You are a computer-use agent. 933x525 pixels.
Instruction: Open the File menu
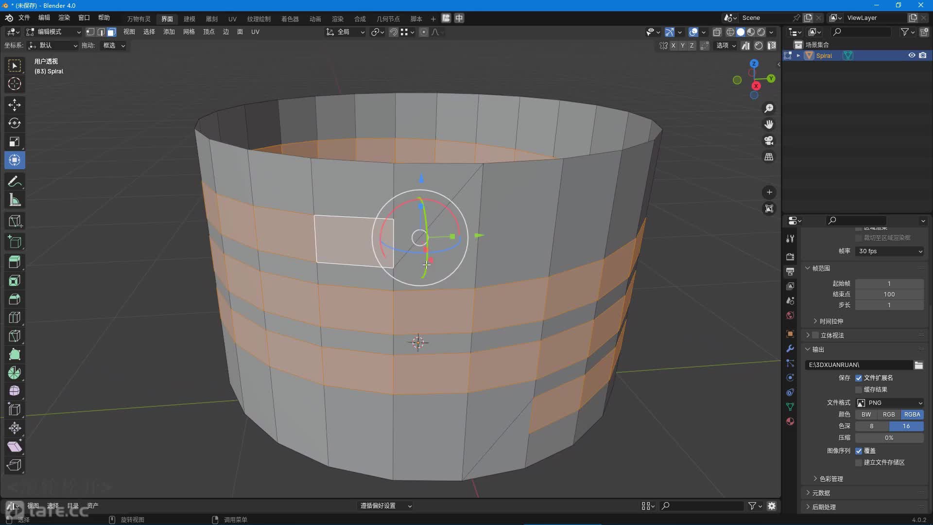(24, 18)
